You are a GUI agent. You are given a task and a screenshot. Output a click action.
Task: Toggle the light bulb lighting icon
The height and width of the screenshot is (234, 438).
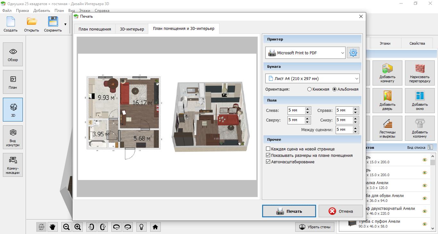[x=141, y=227]
